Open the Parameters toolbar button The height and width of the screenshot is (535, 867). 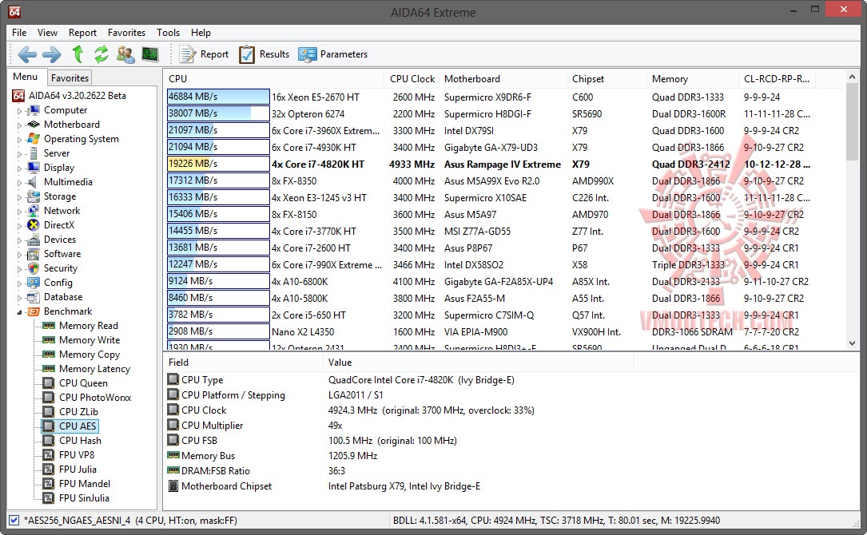click(333, 54)
